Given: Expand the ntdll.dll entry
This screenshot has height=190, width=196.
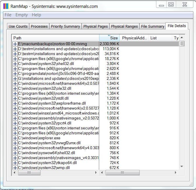Looking at the screenshot, I should click(15, 98).
